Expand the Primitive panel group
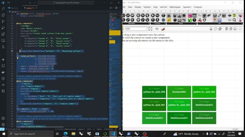The height and width of the screenshot is (137, 245). [x=158, y=24]
